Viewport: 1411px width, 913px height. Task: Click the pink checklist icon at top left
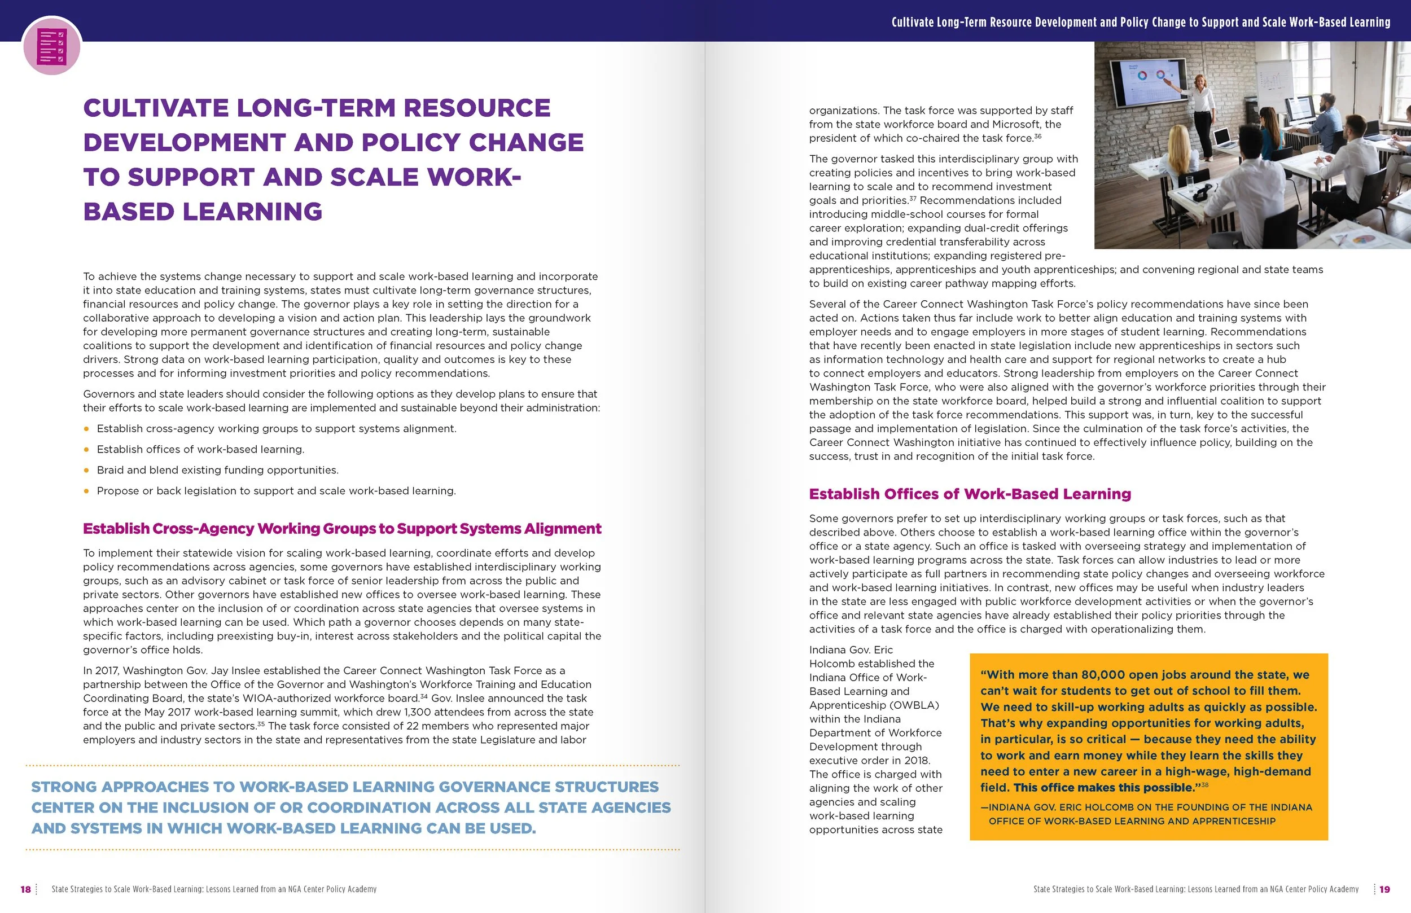(x=51, y=46)
